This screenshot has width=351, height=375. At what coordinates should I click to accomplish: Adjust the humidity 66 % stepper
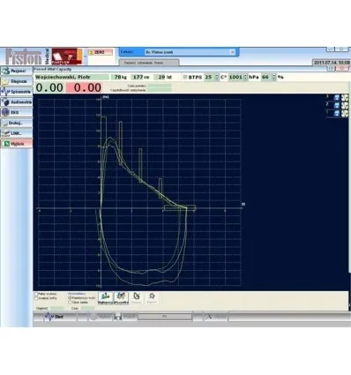273,77
